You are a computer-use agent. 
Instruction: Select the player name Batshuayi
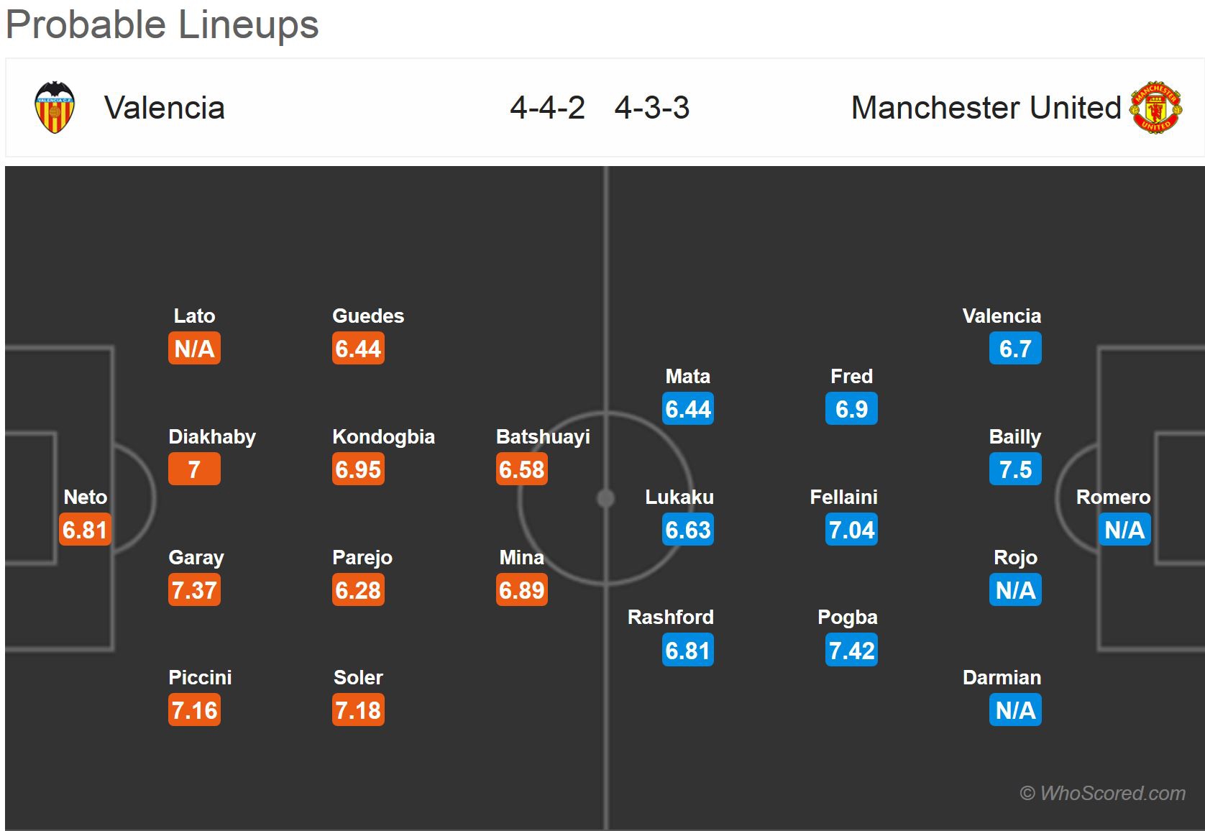pyautogui.click(x=543, y=437)
